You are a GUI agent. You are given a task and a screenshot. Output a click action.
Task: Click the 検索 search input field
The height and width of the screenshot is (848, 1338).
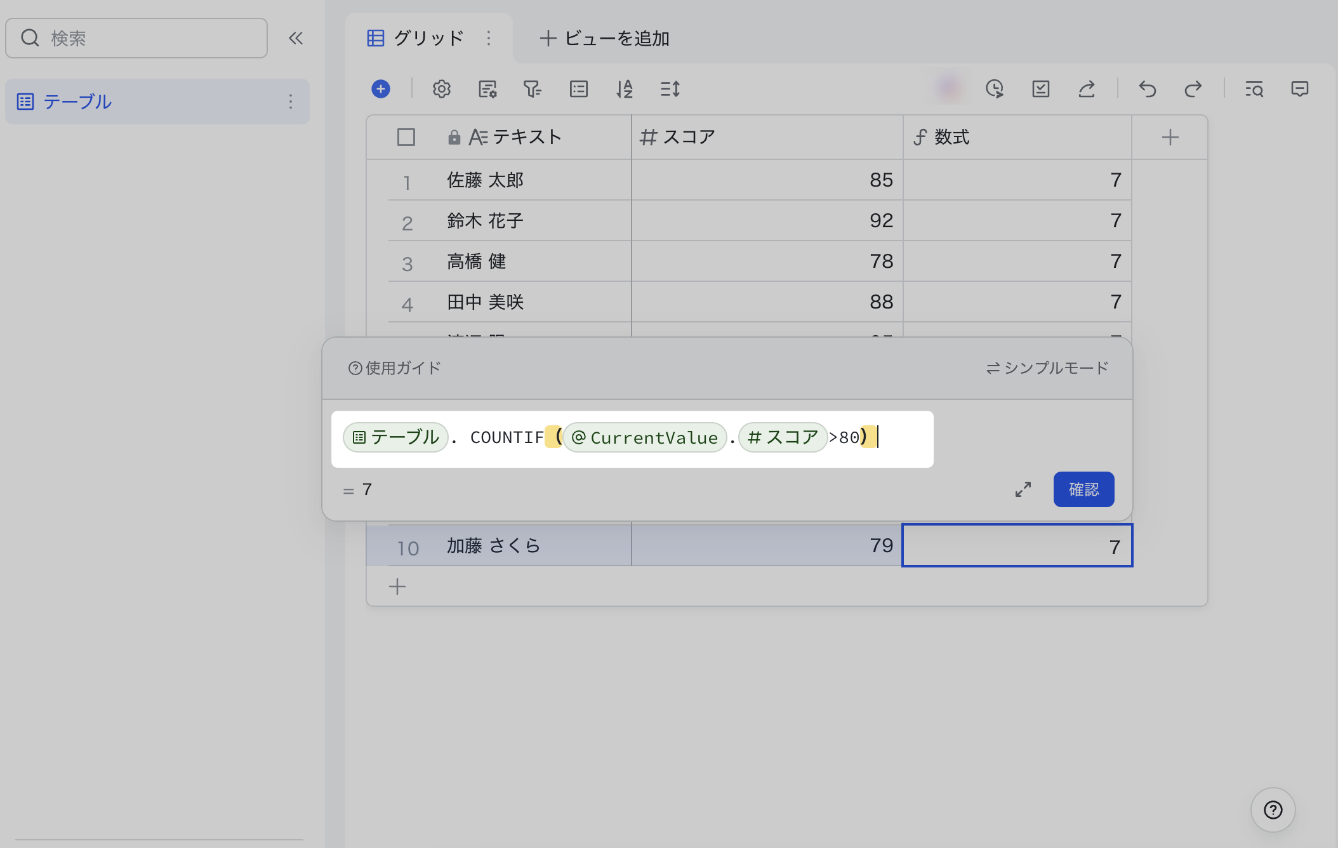[136, 38]
